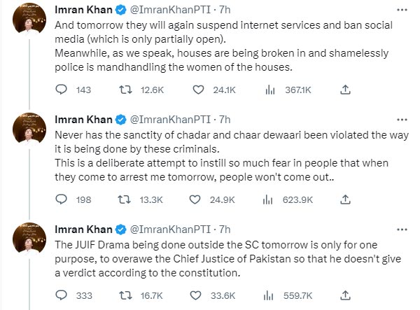Share the JUIF Drama tweet
The width and height of the screenshot is (420, 310).
point(344,295)
